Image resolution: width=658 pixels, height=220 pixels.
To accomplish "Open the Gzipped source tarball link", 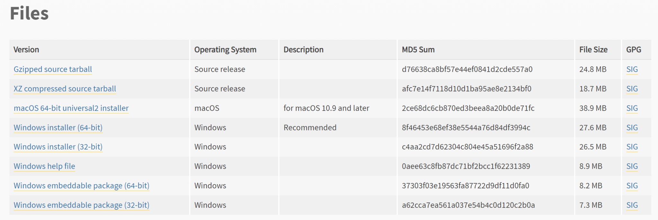I will click(x=53, y=69).
